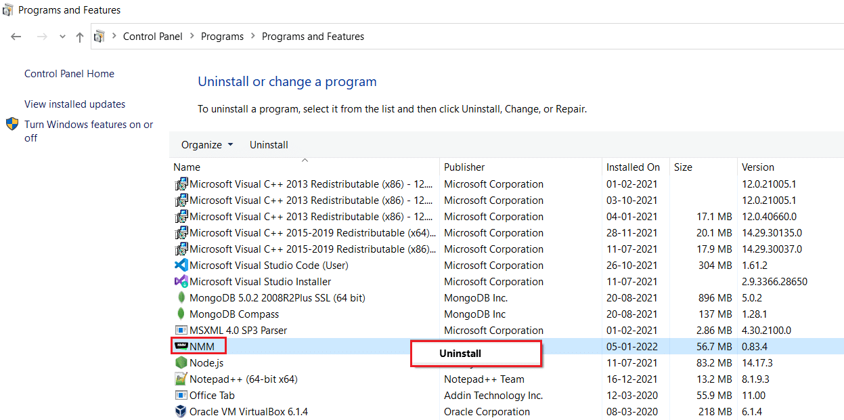Open the recent locations dropdown arrow
Image resolution: width=844 pixels, height=420 pixels.
point(63,37)
